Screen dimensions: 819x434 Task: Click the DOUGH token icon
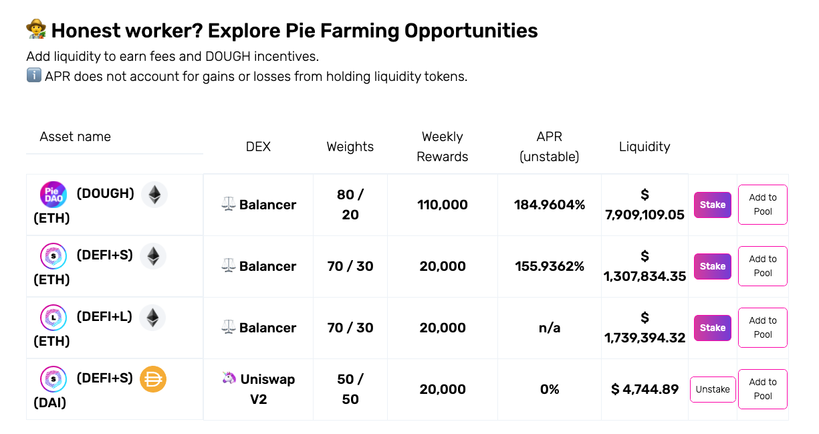[x=53, y=194]
